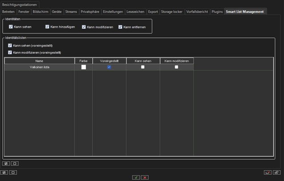Click the icon with the red mark near the padlock
This screenshot has width=284, height=181.
coord(268,173)
